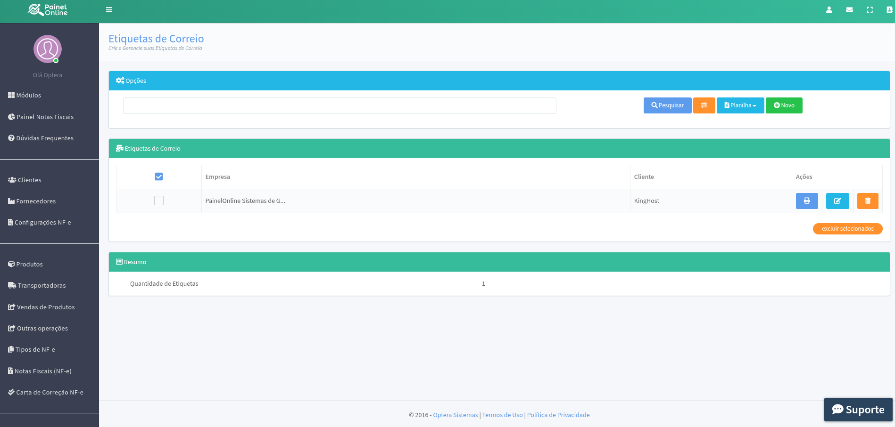Click the Pesquisar button

pyautogui.click(x=667, y=105)
